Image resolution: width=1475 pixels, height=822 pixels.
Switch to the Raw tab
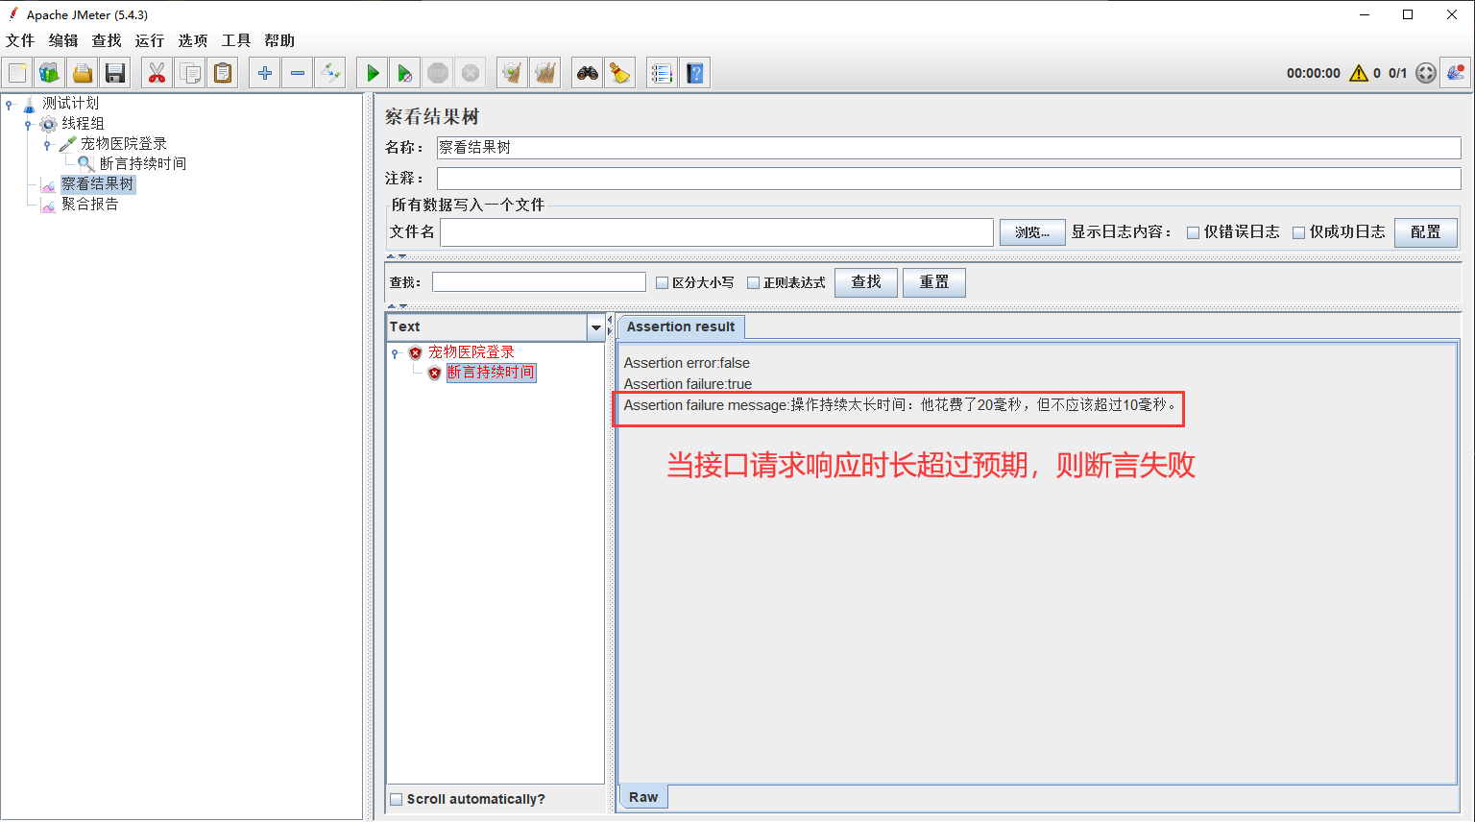[x=643, y=797]
